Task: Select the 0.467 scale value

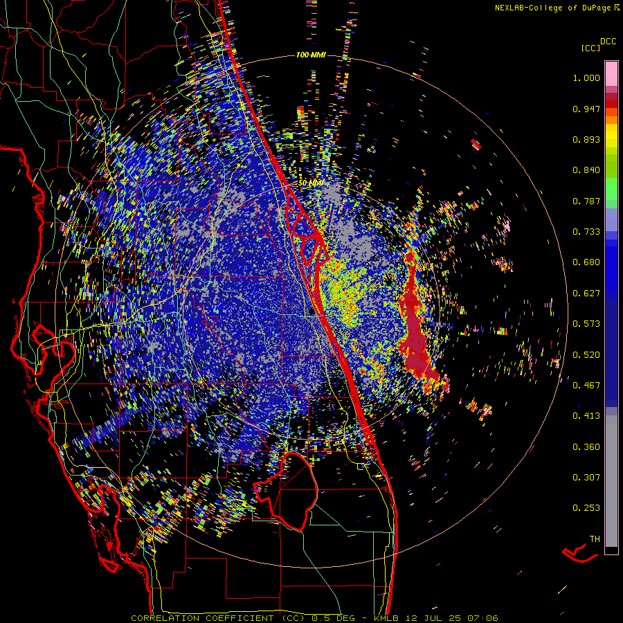Action: coord(586,385)
